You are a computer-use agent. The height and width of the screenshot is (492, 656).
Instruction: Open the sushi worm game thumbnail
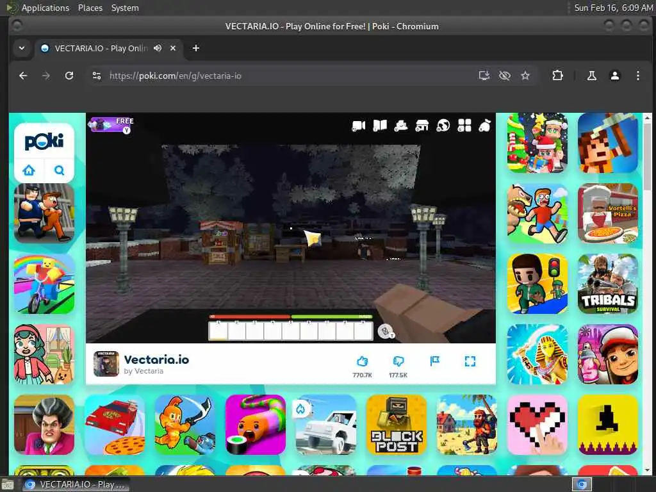256,425
